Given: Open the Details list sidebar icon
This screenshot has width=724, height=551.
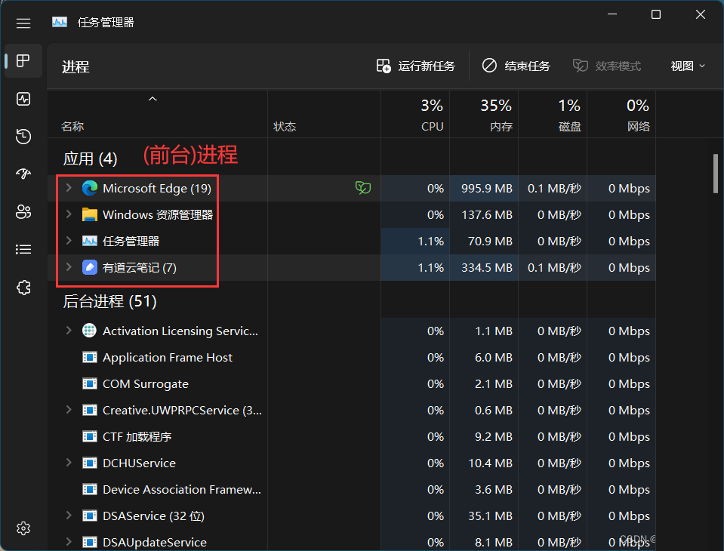Looking at the screenshot, I should click(23, 250).
